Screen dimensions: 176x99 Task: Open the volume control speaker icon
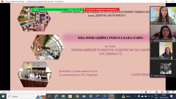pos(152,96)
